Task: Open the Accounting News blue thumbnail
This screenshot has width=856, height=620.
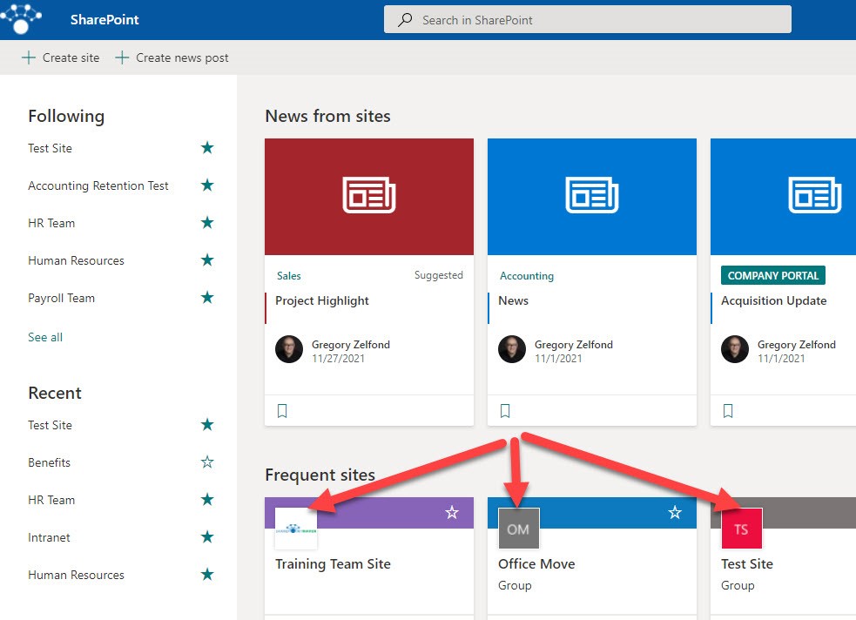Action: (592, 197)
